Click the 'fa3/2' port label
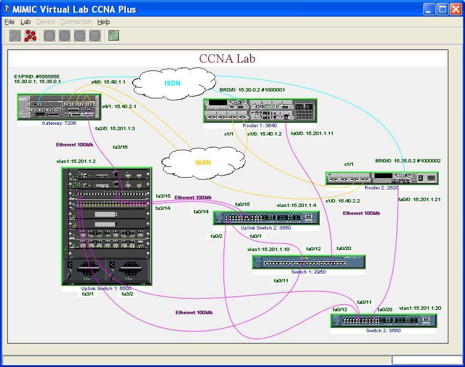Screen dimensions: 465x367 point(127,294)
